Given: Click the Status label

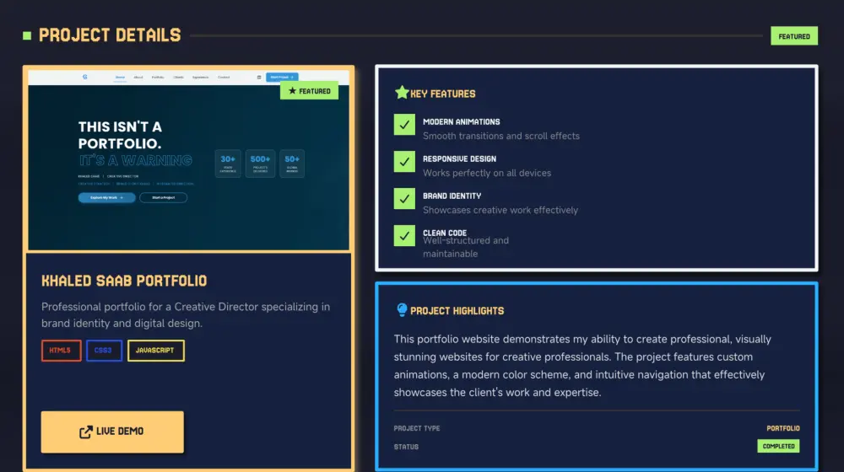Looking at the screenshot, I should pyautogui.click(x=406, y=447).
